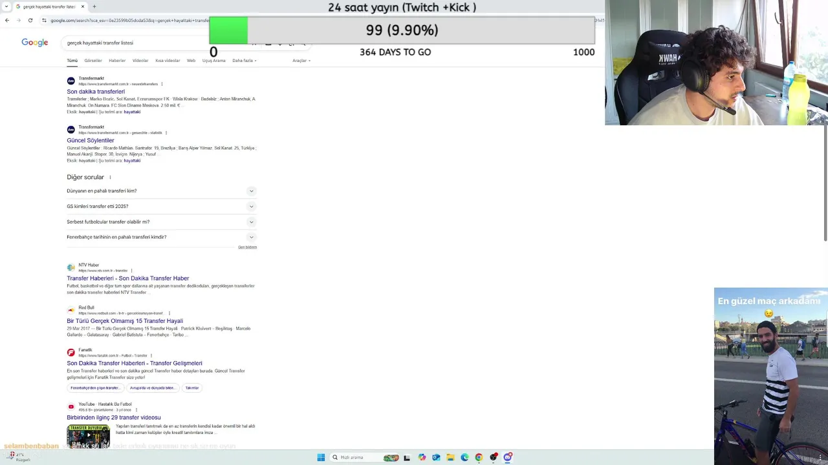The width and height of the screenshot is (828, 465).
Task: Open 'Birbirinden ilginç 29 transfer videosu' link
Action: click(114, 418)
